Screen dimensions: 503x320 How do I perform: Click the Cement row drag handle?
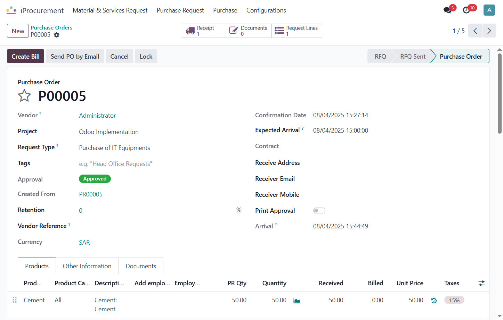[x=15, y=300]
